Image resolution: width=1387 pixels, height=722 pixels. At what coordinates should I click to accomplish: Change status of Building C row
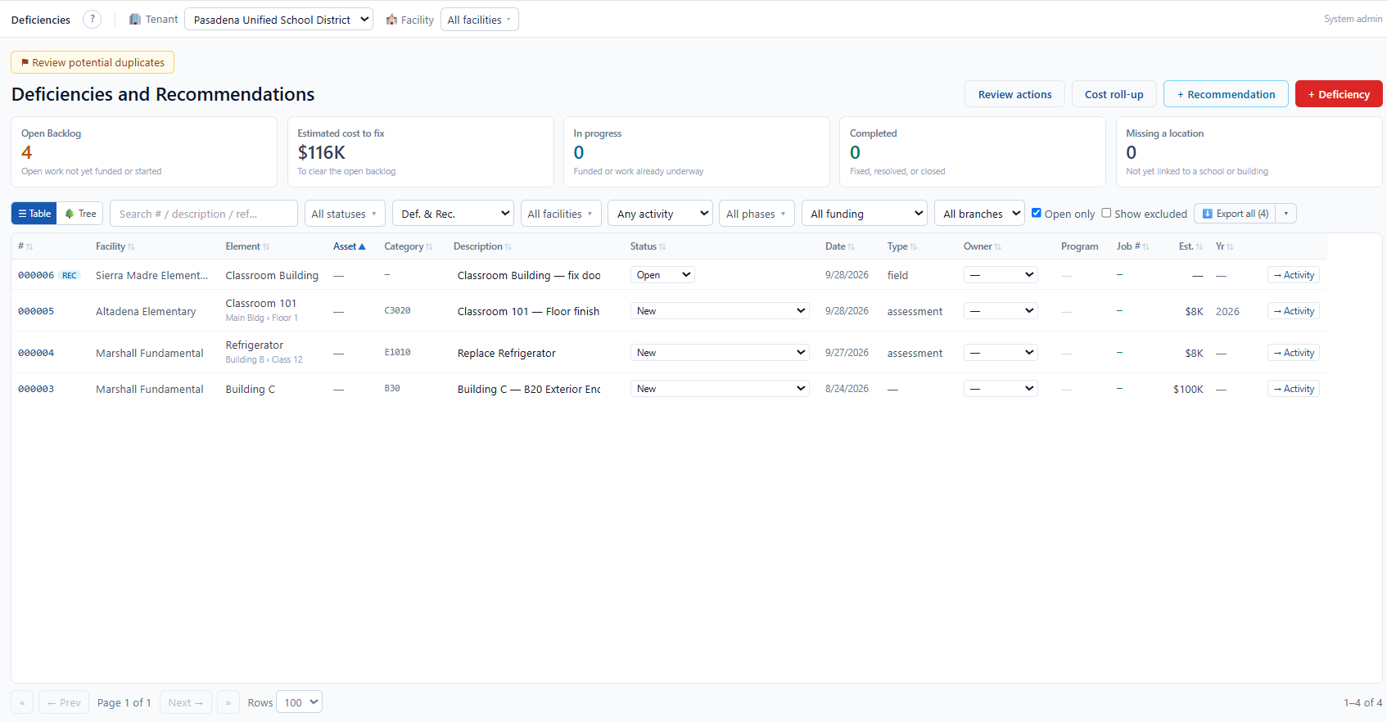coord(720,389)
